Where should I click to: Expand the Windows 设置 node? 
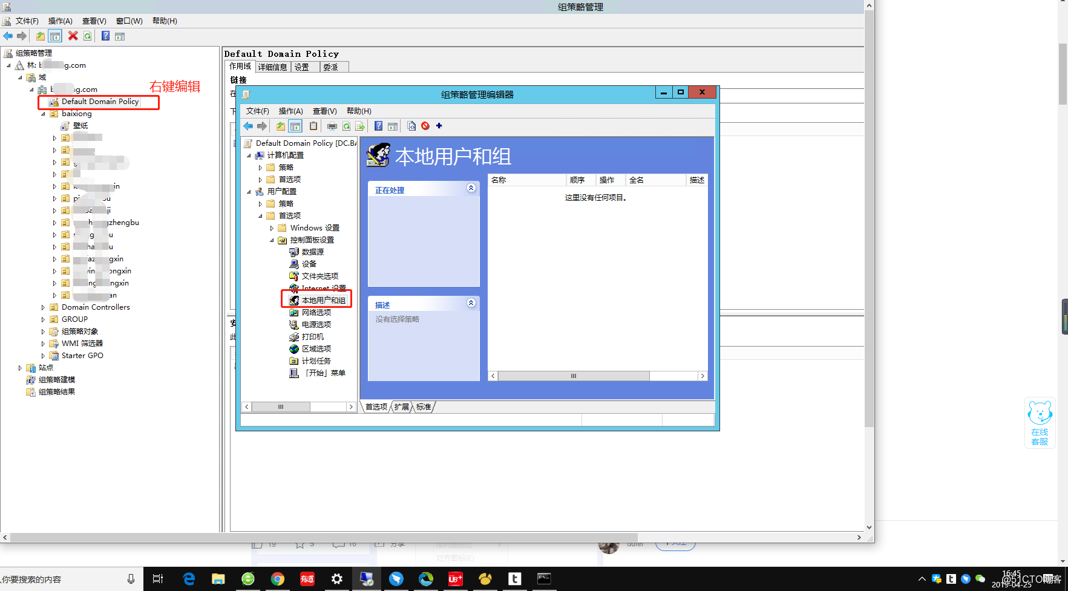tap(272, 228)
